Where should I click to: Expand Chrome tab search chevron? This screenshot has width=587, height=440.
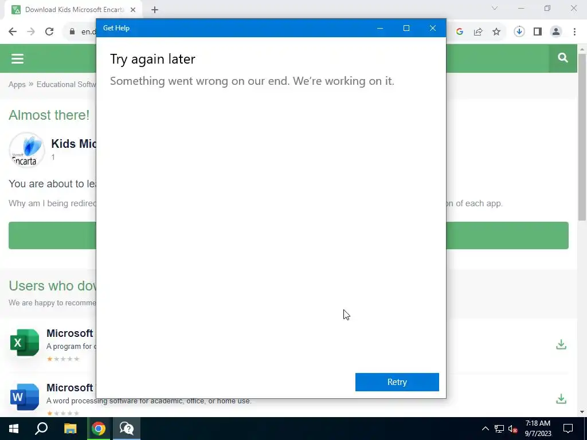(x=495, y=8)
